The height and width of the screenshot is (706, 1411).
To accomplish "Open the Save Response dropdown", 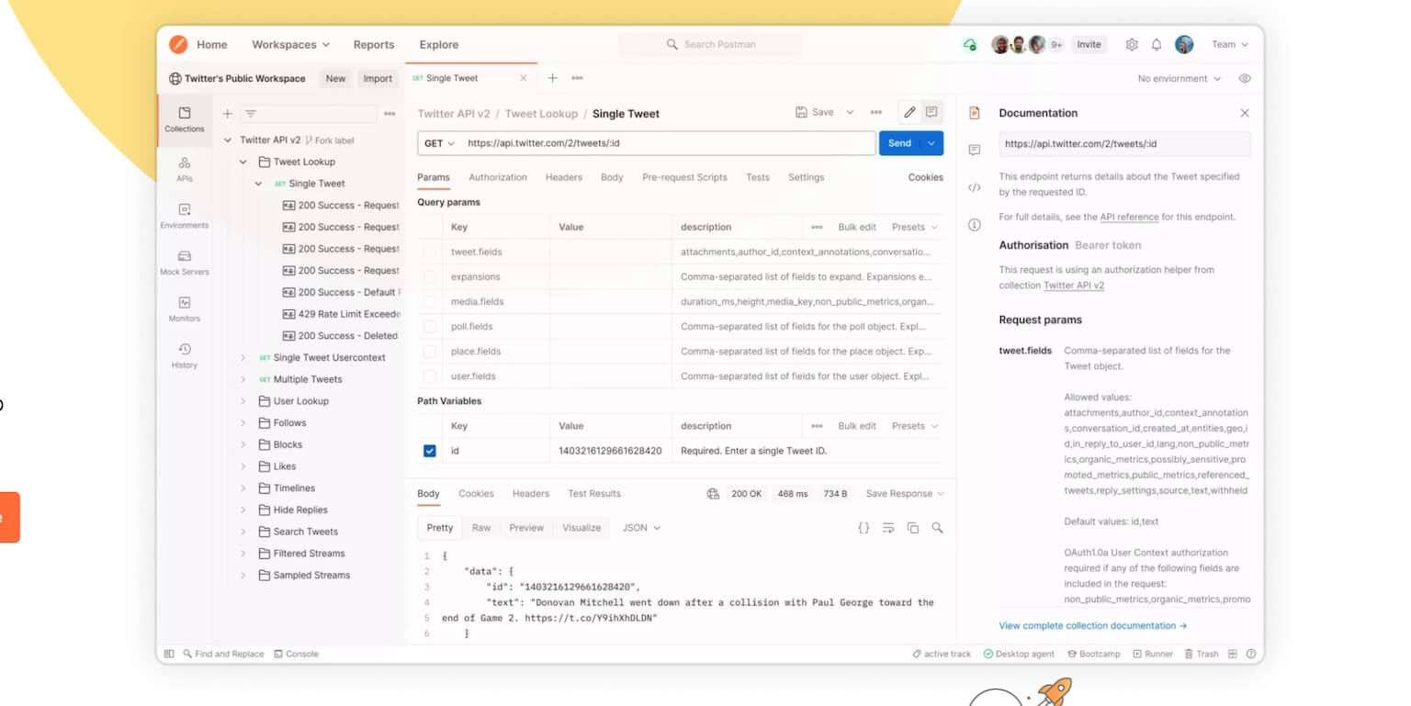I will [x=904, y=494].
